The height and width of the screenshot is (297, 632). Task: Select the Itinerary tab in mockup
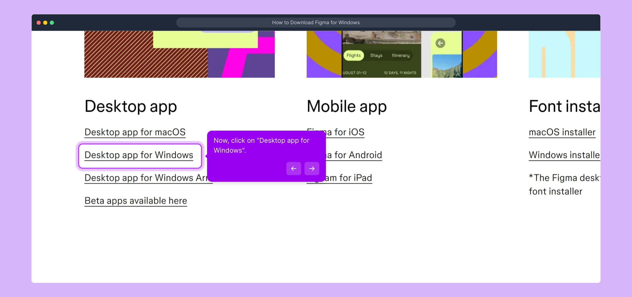tap(400, 56)
